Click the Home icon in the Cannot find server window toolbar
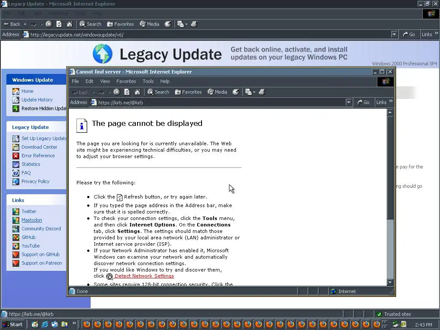This screenshot has width=440, height=330. click(x=137, y=92)
